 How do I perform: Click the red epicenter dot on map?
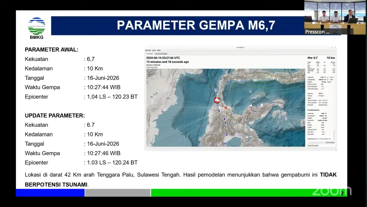coord(226,108)
